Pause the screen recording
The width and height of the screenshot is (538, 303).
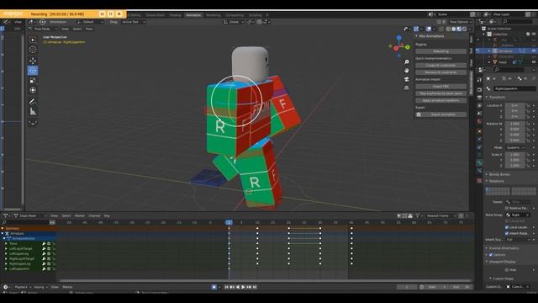click(x=110, y=13)
